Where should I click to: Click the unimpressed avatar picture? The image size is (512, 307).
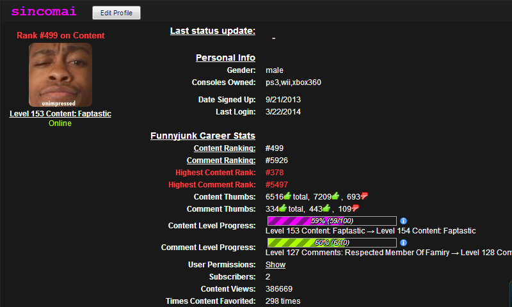[x=60, y=75]
